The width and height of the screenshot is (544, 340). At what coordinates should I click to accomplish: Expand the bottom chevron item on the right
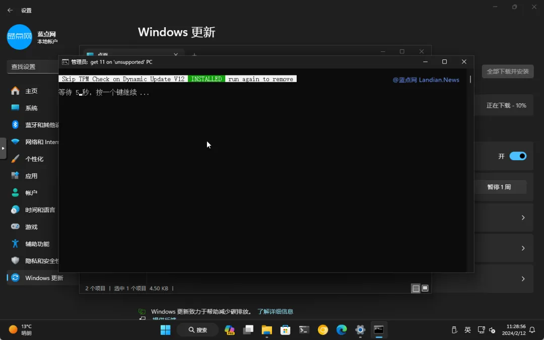pyautogui.click(x=522, y=278)
